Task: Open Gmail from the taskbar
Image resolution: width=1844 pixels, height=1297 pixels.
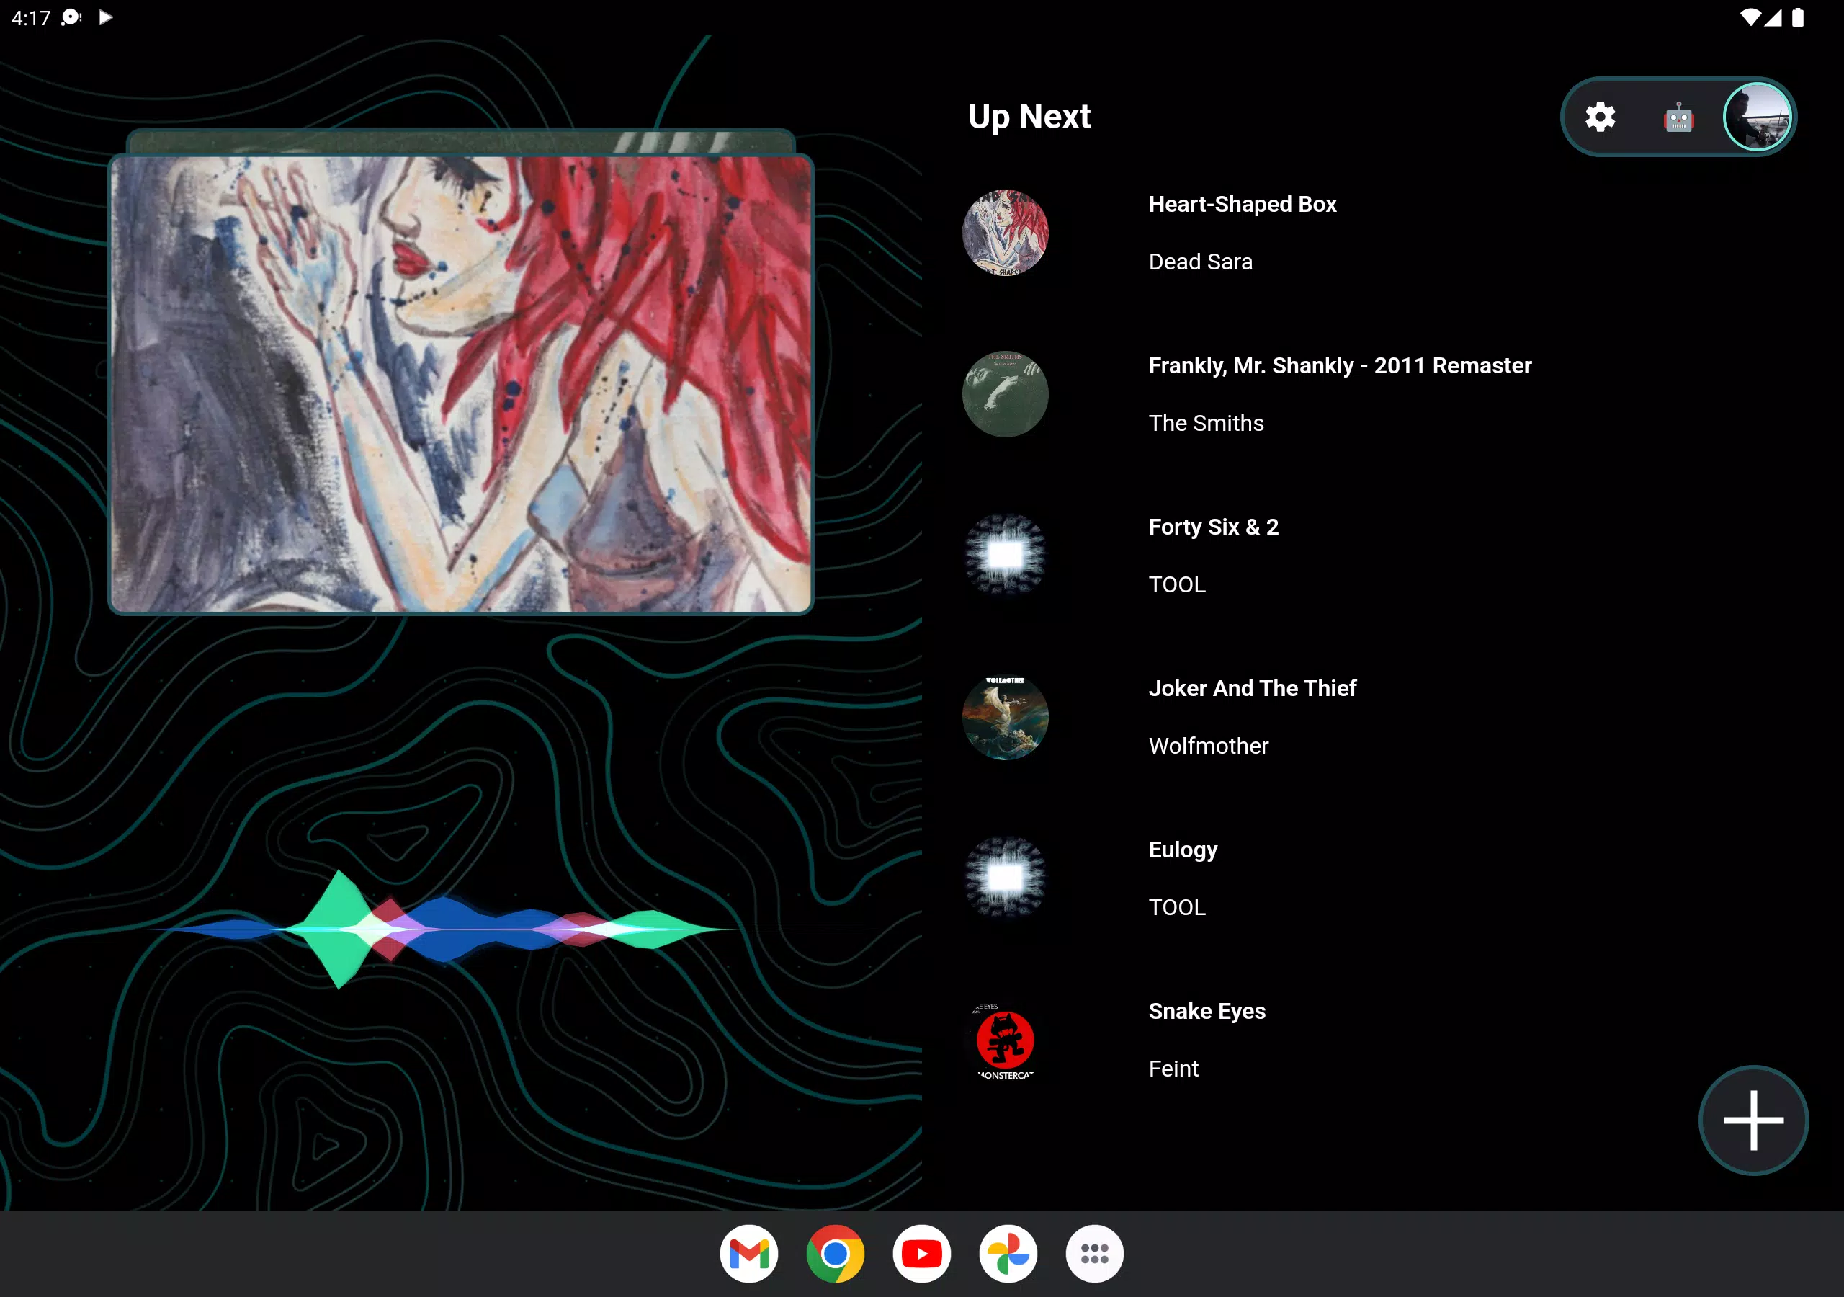Action: (x=748, y=1254)
